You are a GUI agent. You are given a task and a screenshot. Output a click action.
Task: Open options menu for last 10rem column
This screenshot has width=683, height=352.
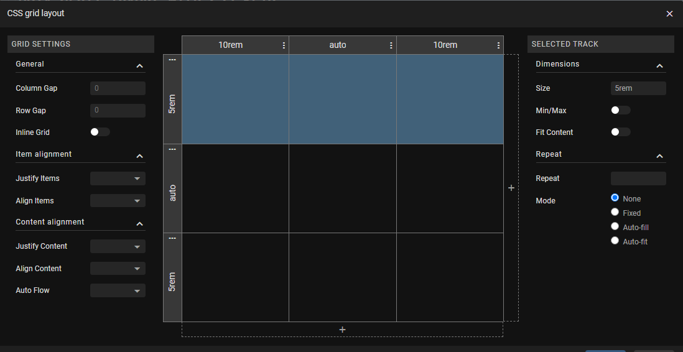point(498,45)
